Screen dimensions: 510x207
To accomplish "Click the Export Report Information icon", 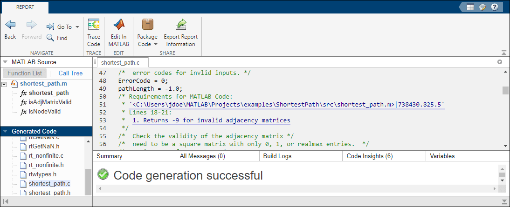I will [181, 25].
